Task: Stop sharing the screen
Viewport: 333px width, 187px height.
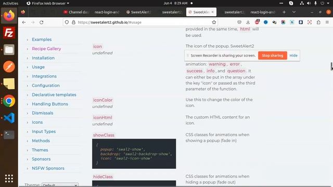Action: pos(273,56)
